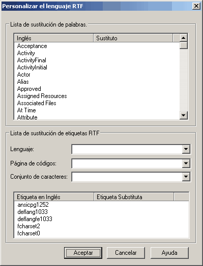Click the Etiqueta en Inglés column header

(54, 197)
